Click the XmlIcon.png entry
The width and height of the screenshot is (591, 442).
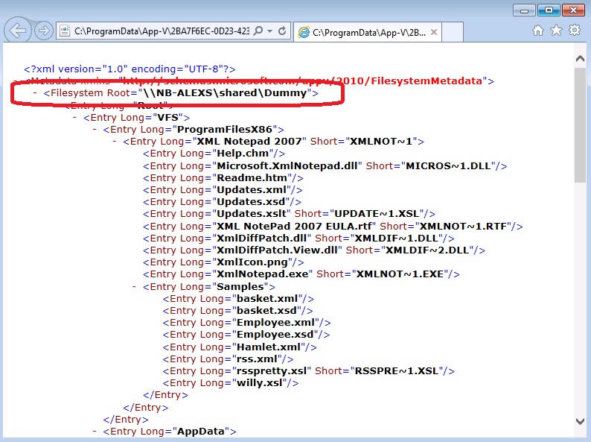223,262
